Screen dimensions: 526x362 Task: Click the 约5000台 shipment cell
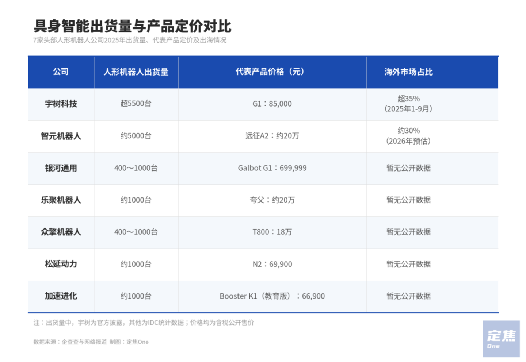pos(136,136)
